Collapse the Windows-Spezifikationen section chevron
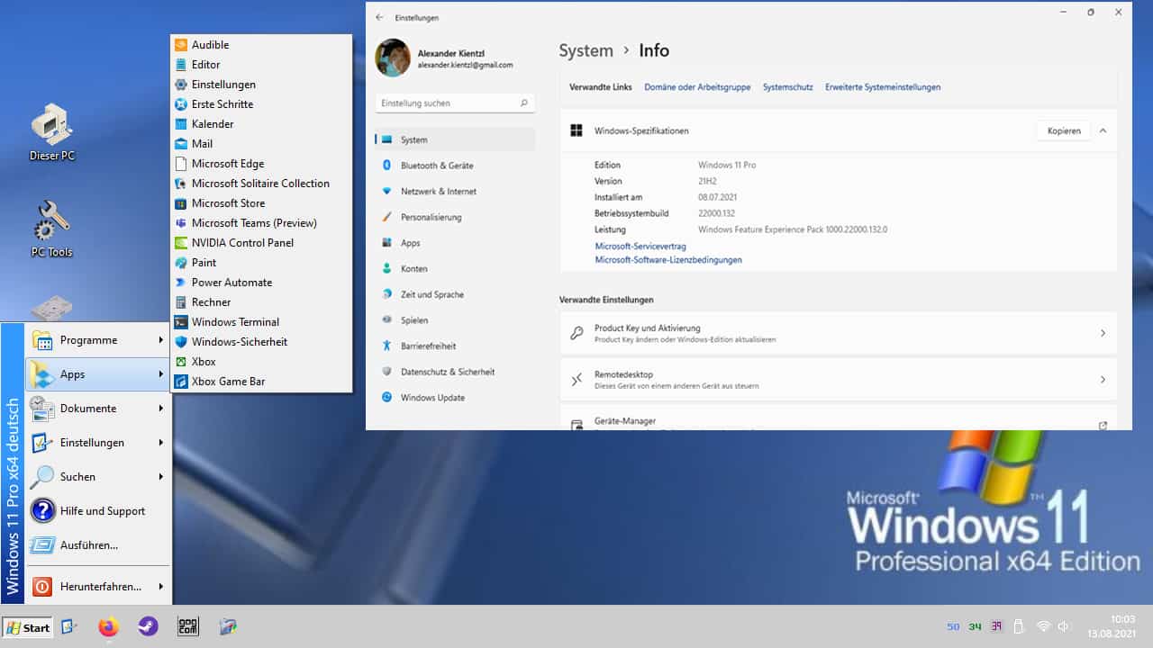The image size is (1153, 648). [x=1103, y=130]
